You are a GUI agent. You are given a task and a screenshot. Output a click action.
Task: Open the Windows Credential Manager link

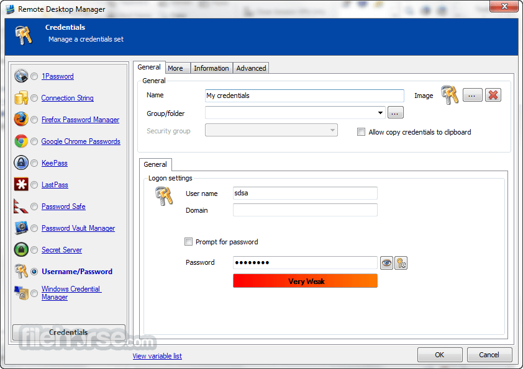click(71, 293)
